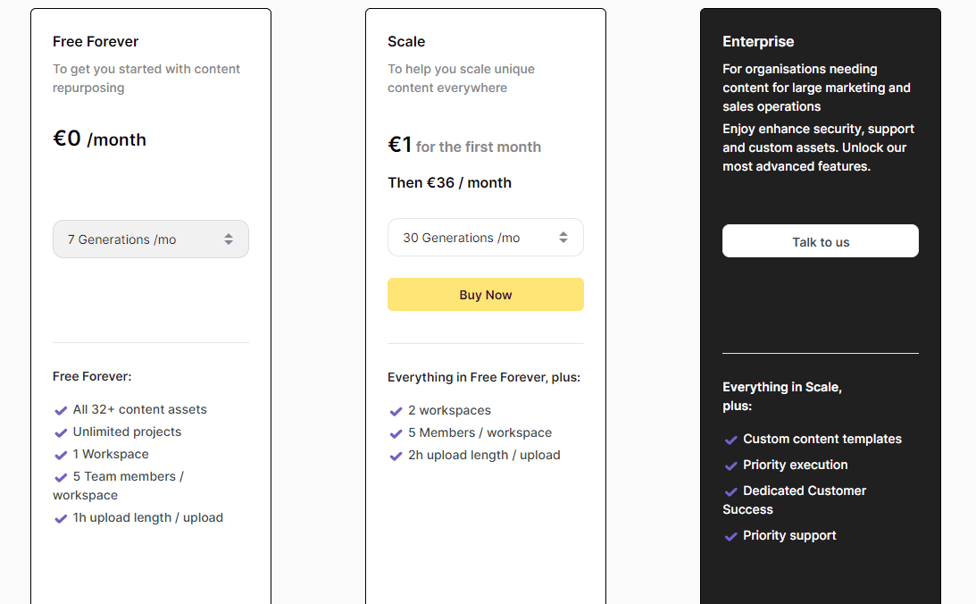Click the checkmark next to "Priority execution"
The width and height of the screenshot is (976, 604).
pyautogui.click(x=730, y=465)
